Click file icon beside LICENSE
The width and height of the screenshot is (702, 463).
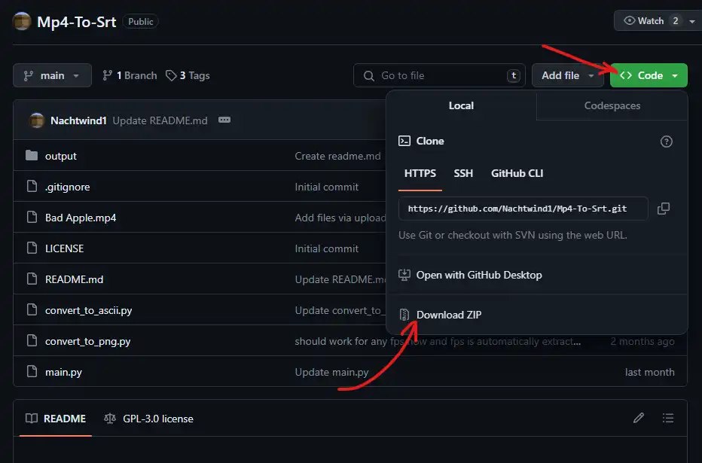pyautogui.click(x=32, y=248)
